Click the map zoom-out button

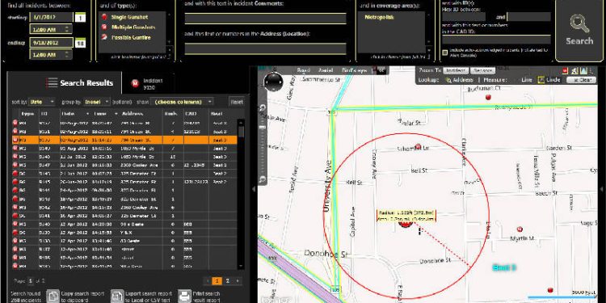click(x=262, y=179)
